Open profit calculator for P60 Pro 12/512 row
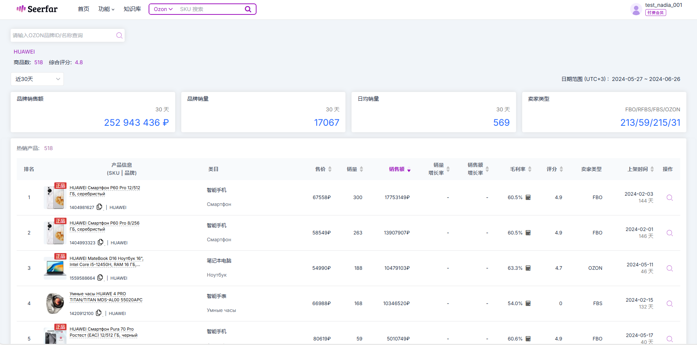This screenshot has height=345, width=697. point(528,198)
